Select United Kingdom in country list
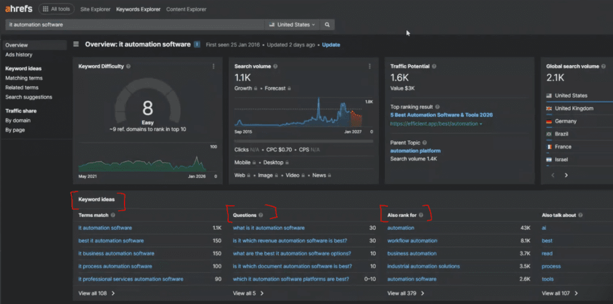The width and height of the screenshot is (613, 304). coord(574,108)
